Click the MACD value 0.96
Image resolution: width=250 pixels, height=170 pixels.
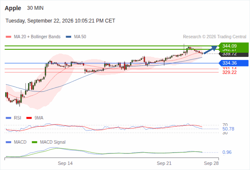tap(227, 152)
